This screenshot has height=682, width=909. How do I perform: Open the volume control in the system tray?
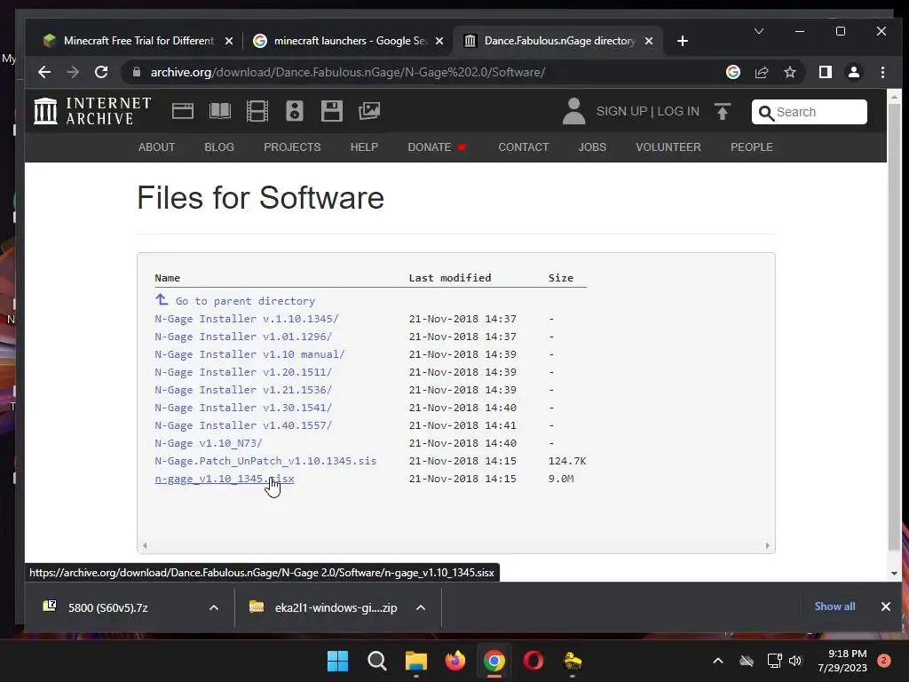(x=795, y=661)
